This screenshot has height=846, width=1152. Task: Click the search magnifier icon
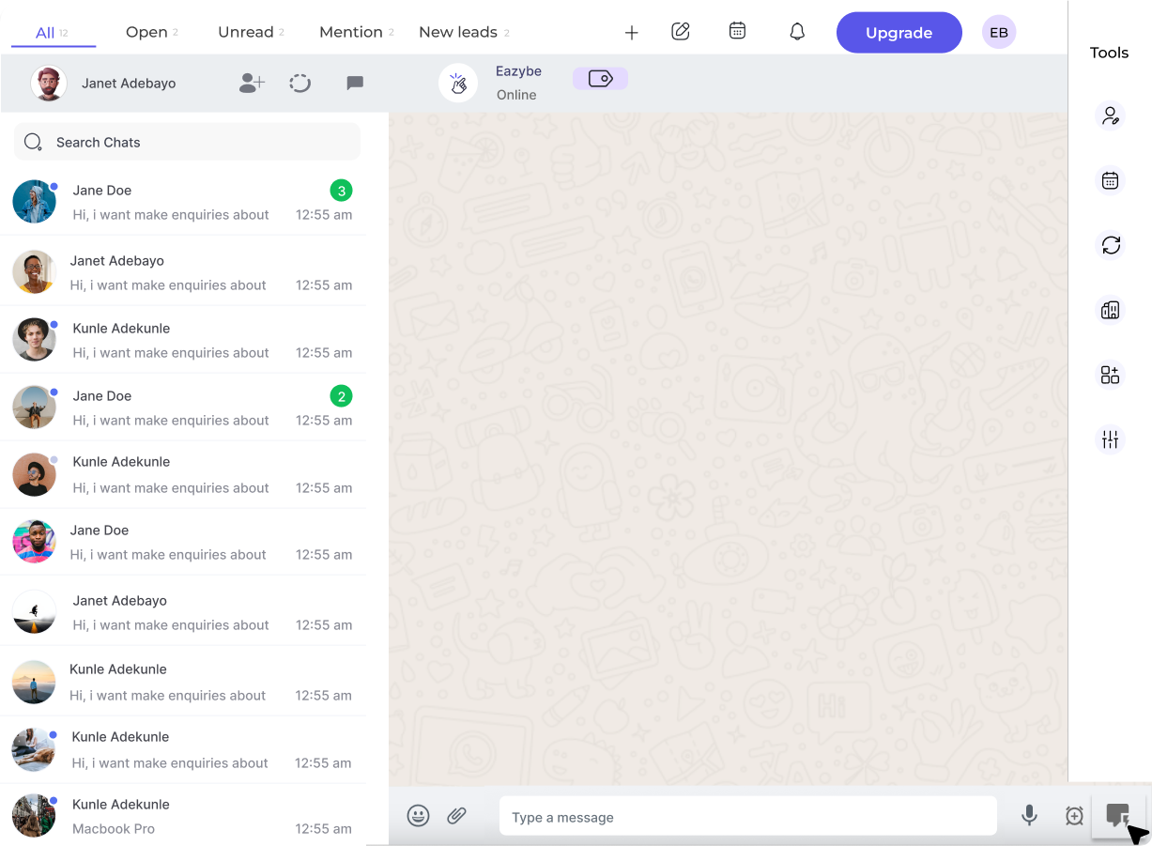pyautogui.click(x=33, y=142)
